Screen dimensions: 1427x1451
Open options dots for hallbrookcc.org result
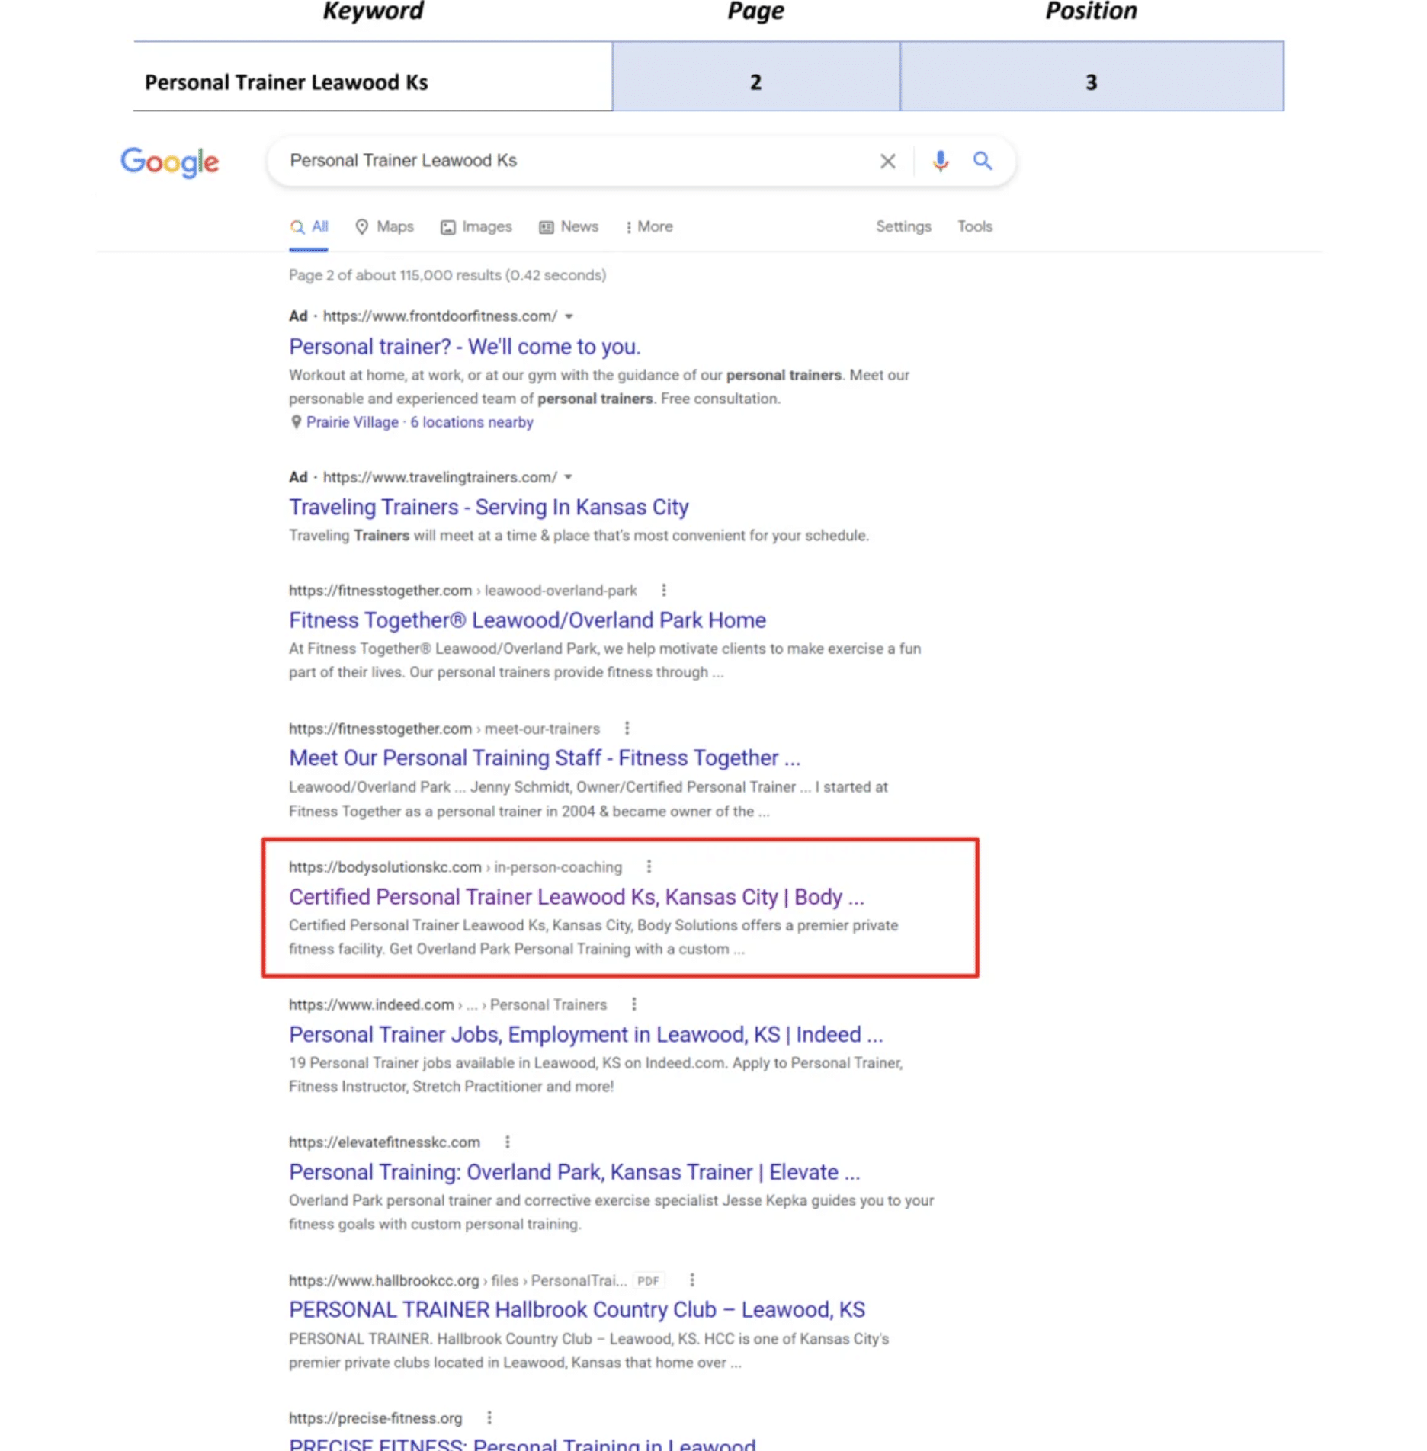(692, 1280)
